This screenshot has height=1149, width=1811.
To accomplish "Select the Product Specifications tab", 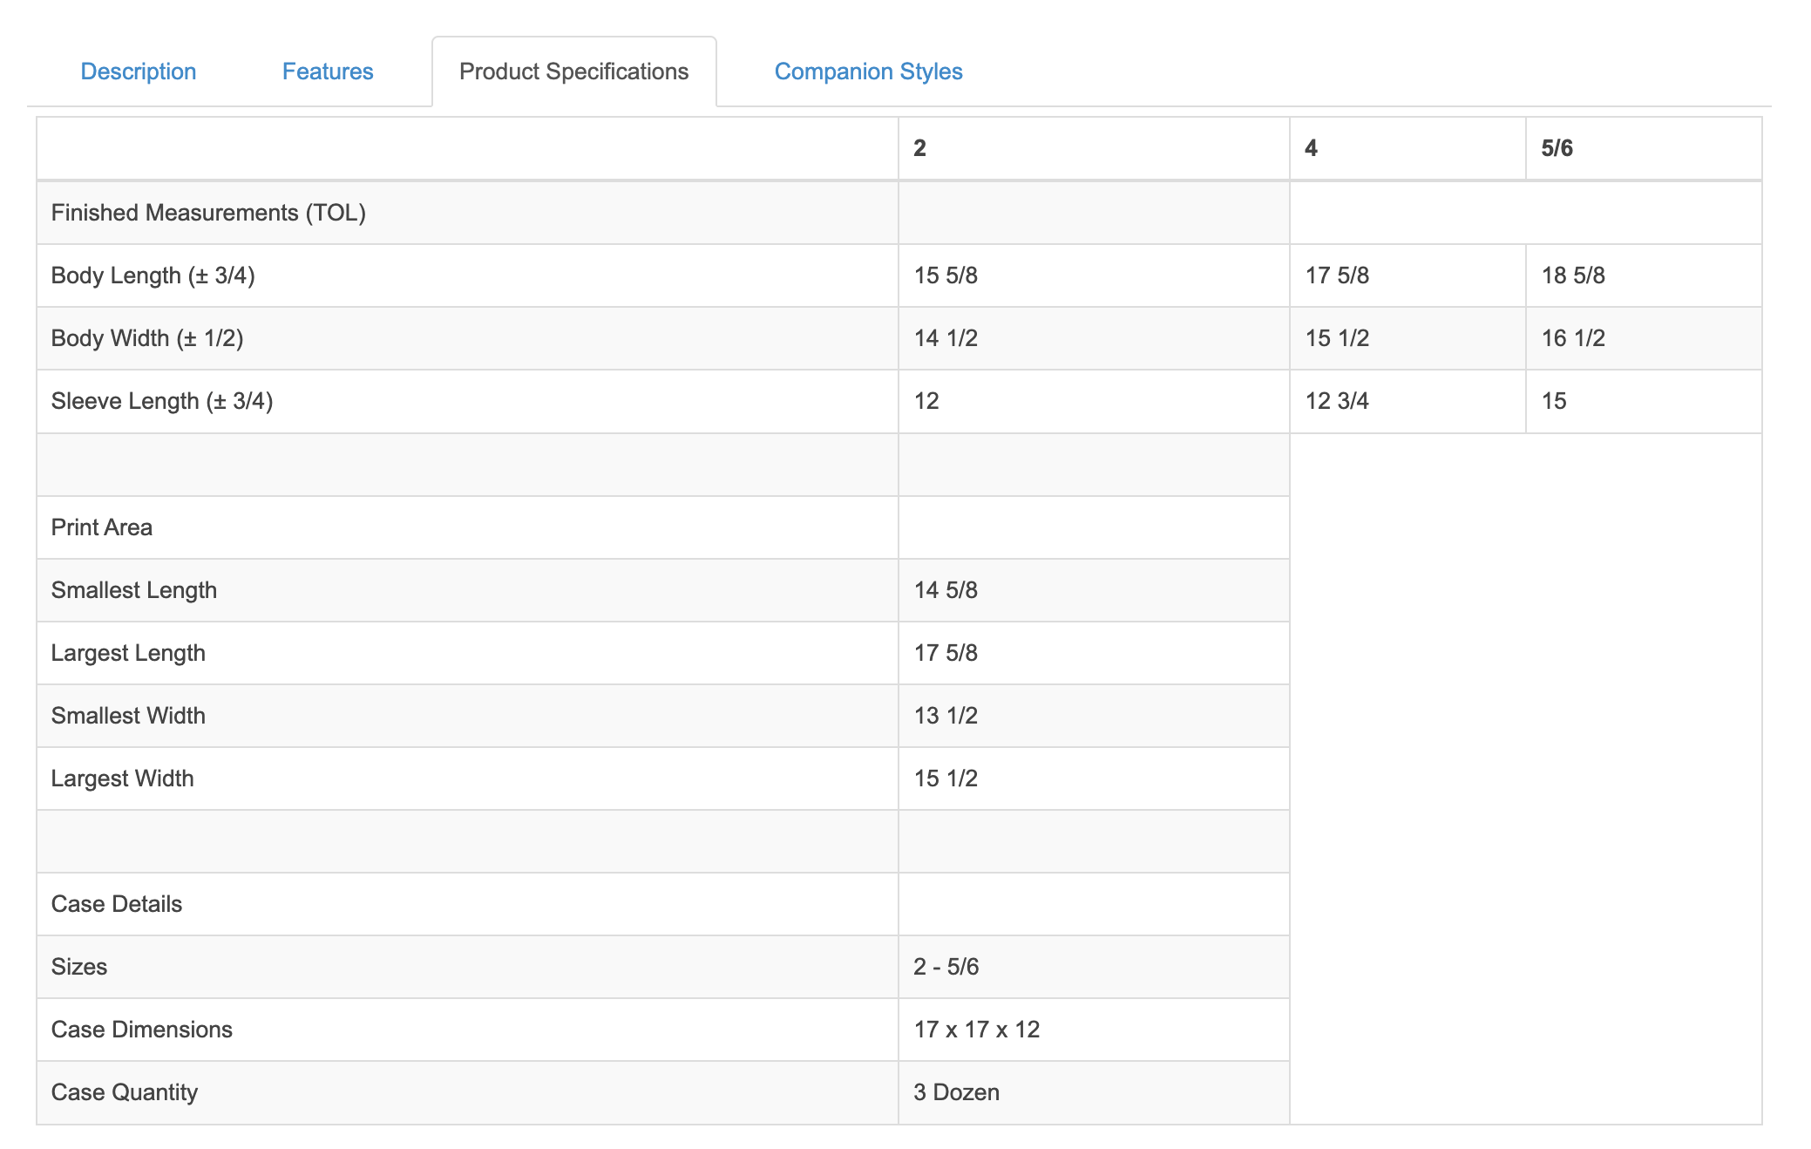I will tap(574, 71).
